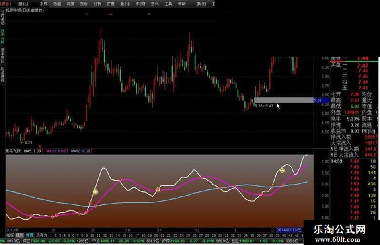Click the 黑马飞跃 indicator name

pos(13,151)
